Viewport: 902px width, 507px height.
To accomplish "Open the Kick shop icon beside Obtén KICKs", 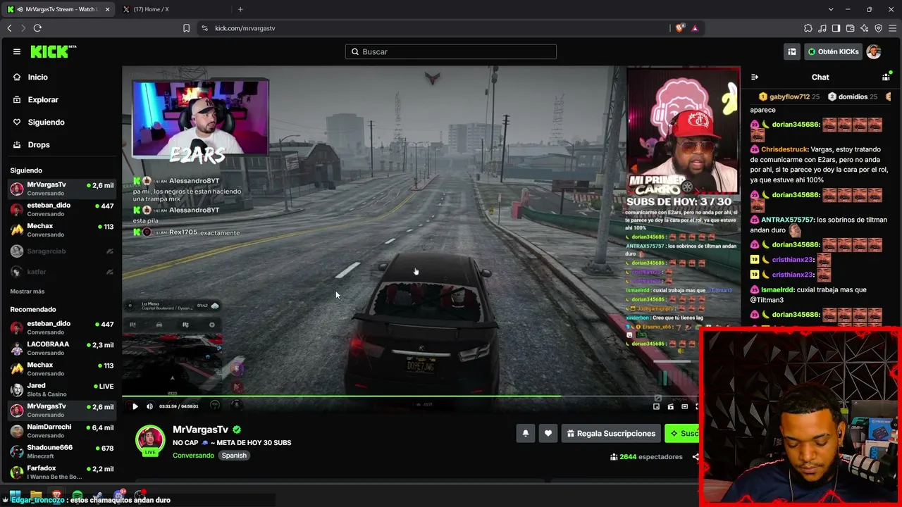I will point(792,51).
